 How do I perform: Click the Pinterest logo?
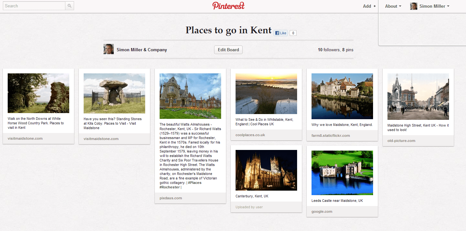(x=228, y=6)
